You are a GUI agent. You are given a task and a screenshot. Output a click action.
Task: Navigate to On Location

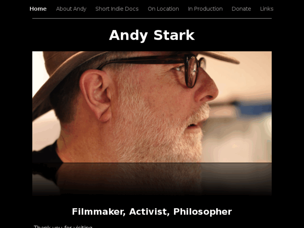coord(163,9)
